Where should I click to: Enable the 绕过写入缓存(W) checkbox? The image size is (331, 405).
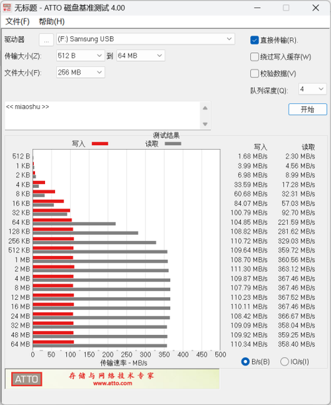[254, 57]
